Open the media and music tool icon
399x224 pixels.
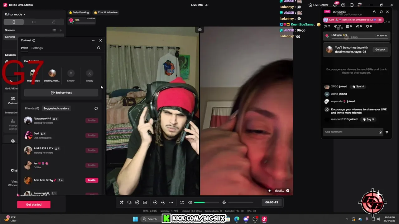tap(129, 202)
